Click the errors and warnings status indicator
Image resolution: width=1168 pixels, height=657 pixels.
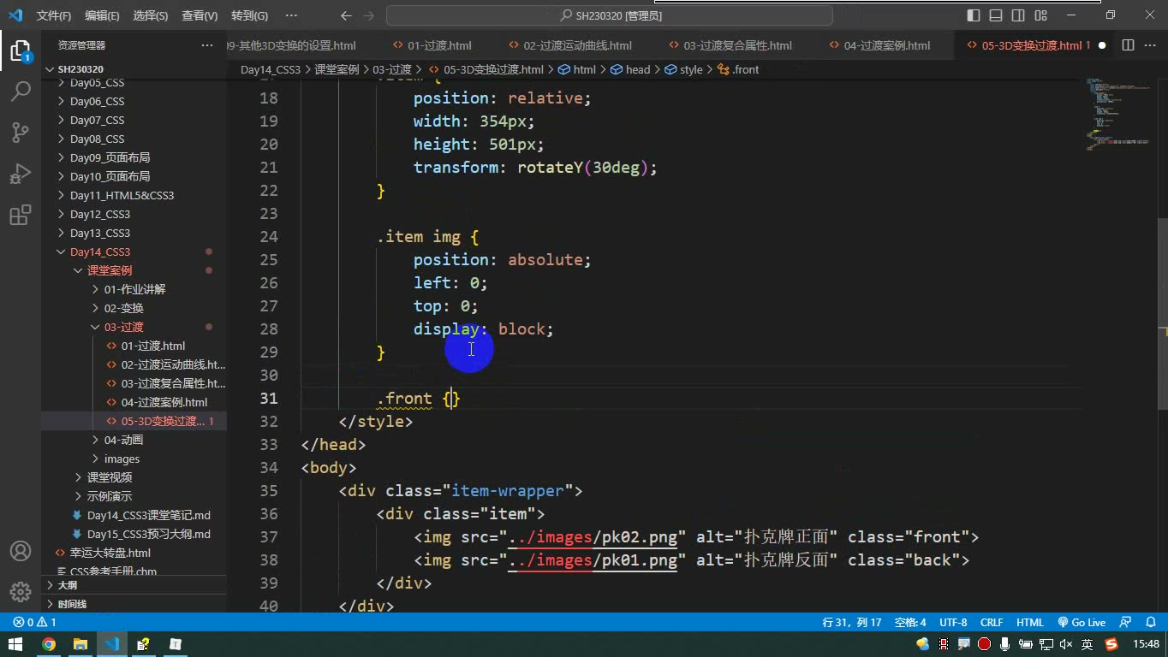coord(34,623)
